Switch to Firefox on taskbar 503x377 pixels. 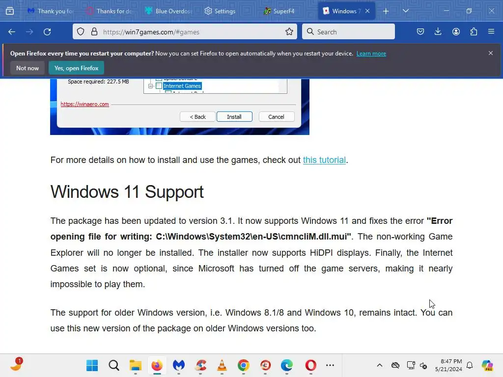(157, 365)
